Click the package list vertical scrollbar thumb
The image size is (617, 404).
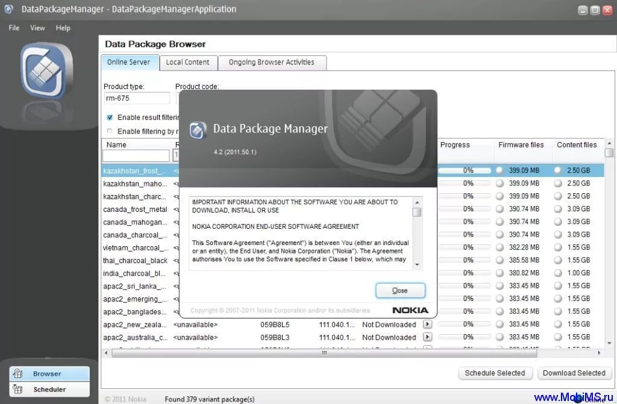[x=609, y=153]
